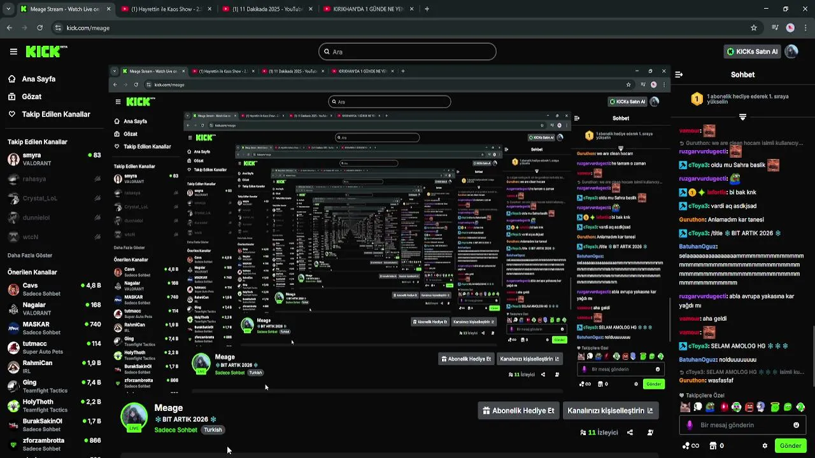Open chat settings gear

pyautogui.click(x=765, y=446)
